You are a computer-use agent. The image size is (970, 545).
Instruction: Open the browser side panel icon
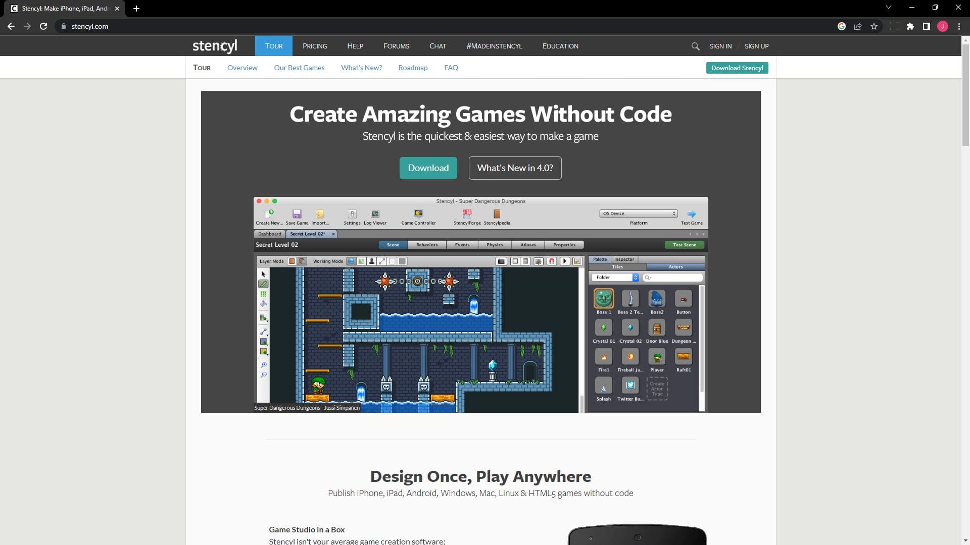(927, 26)
